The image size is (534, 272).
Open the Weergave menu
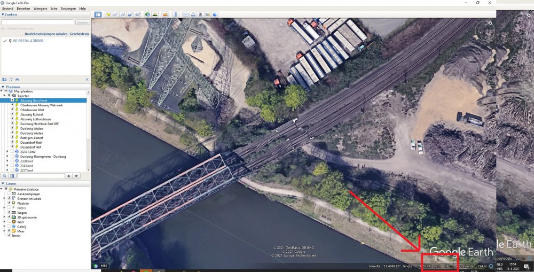40,9
